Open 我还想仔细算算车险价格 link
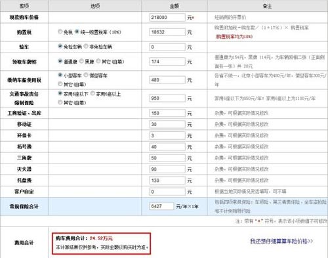The image size is (328, 258). pyautogui.click(x=281, y=241)
